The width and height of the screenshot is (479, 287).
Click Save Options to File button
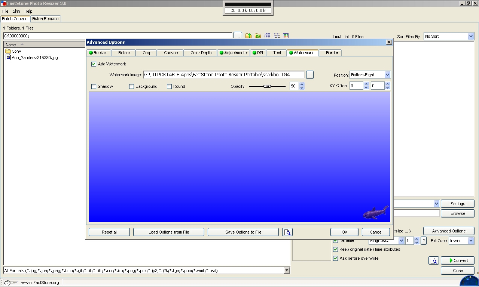tap(243, 232)
